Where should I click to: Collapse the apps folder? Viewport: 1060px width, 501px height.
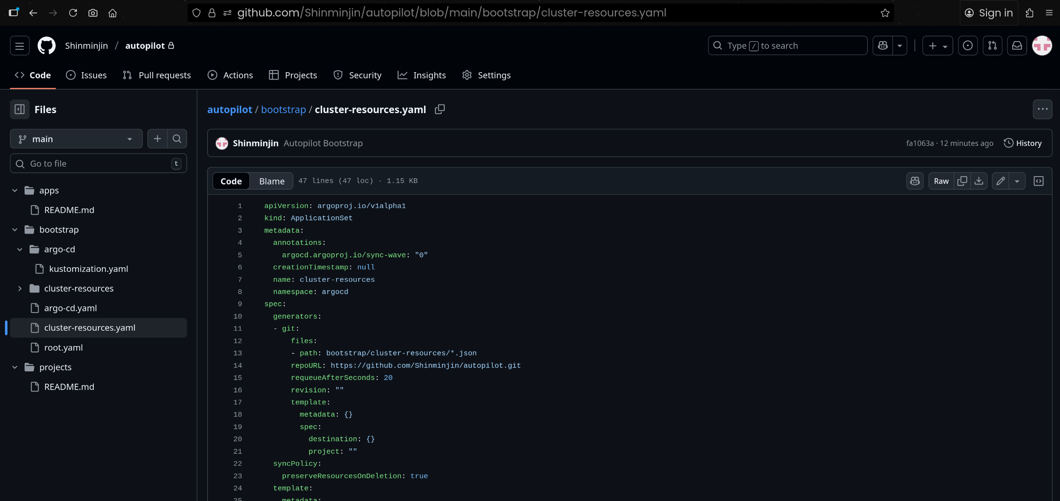(x=15, y=191)
